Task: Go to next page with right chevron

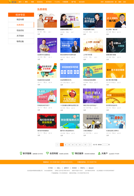Action: click(90, 145)
